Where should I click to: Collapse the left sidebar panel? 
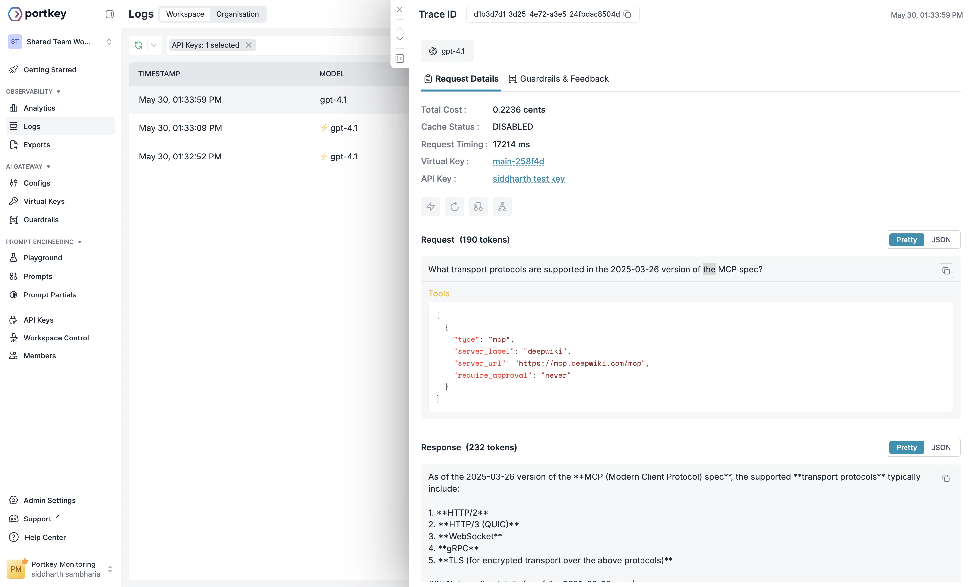coord(110,14)
